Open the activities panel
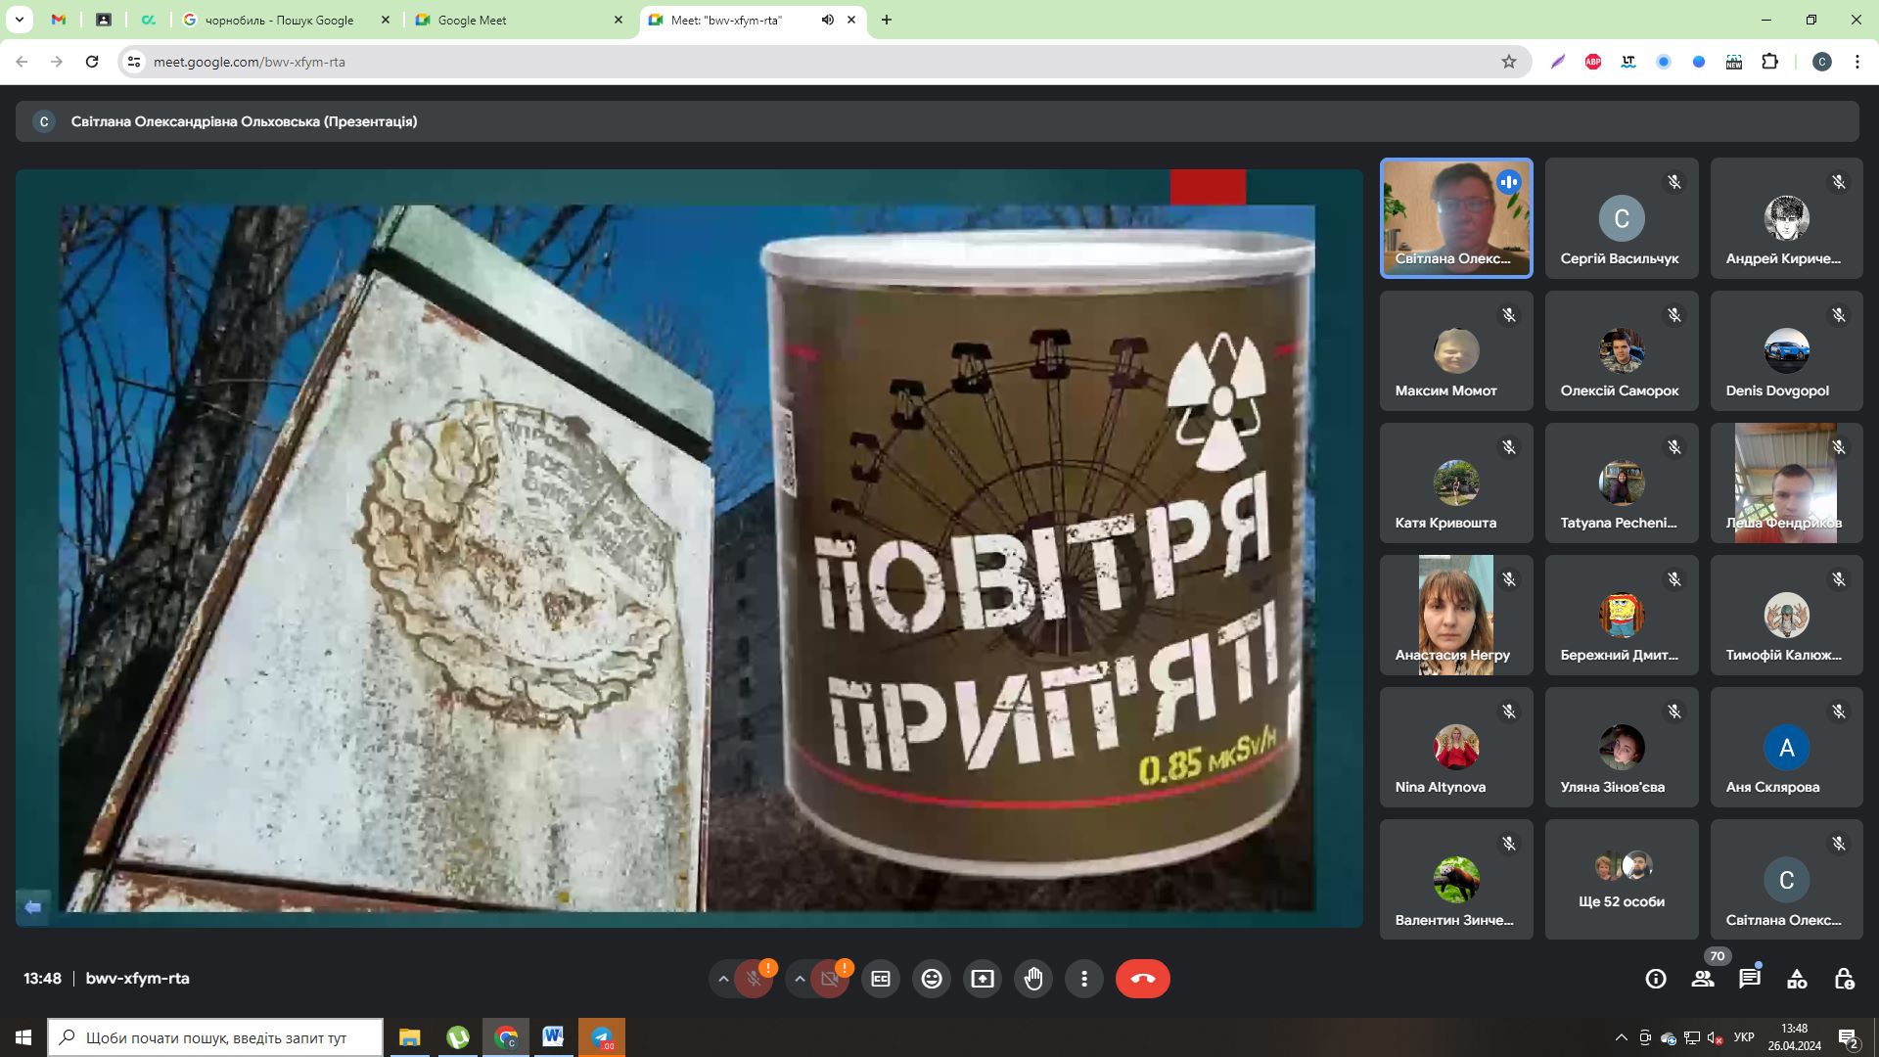 pos(1797,979)
